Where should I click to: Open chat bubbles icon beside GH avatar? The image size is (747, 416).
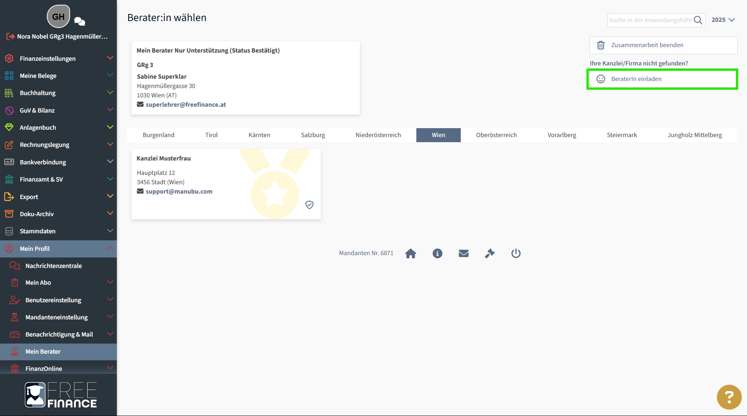coord(79,21)
